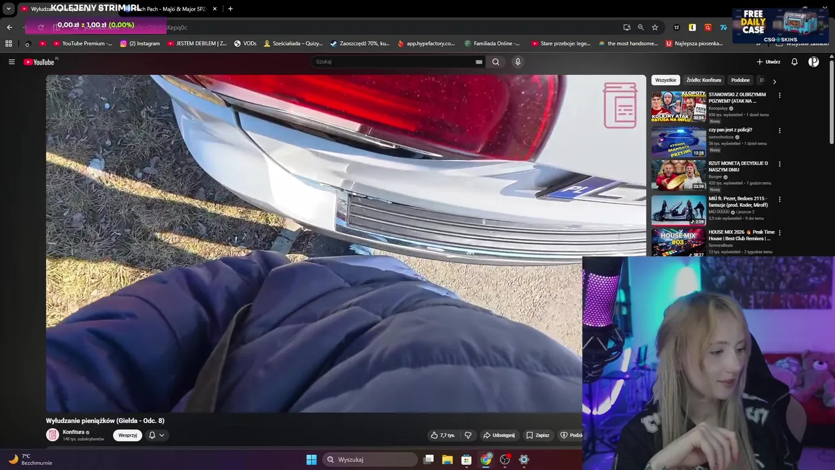The height and width of the screenshot is (470, 835).
Task: Open options menu for MIÜ fantazje video
Action: (x=780, y=199)
